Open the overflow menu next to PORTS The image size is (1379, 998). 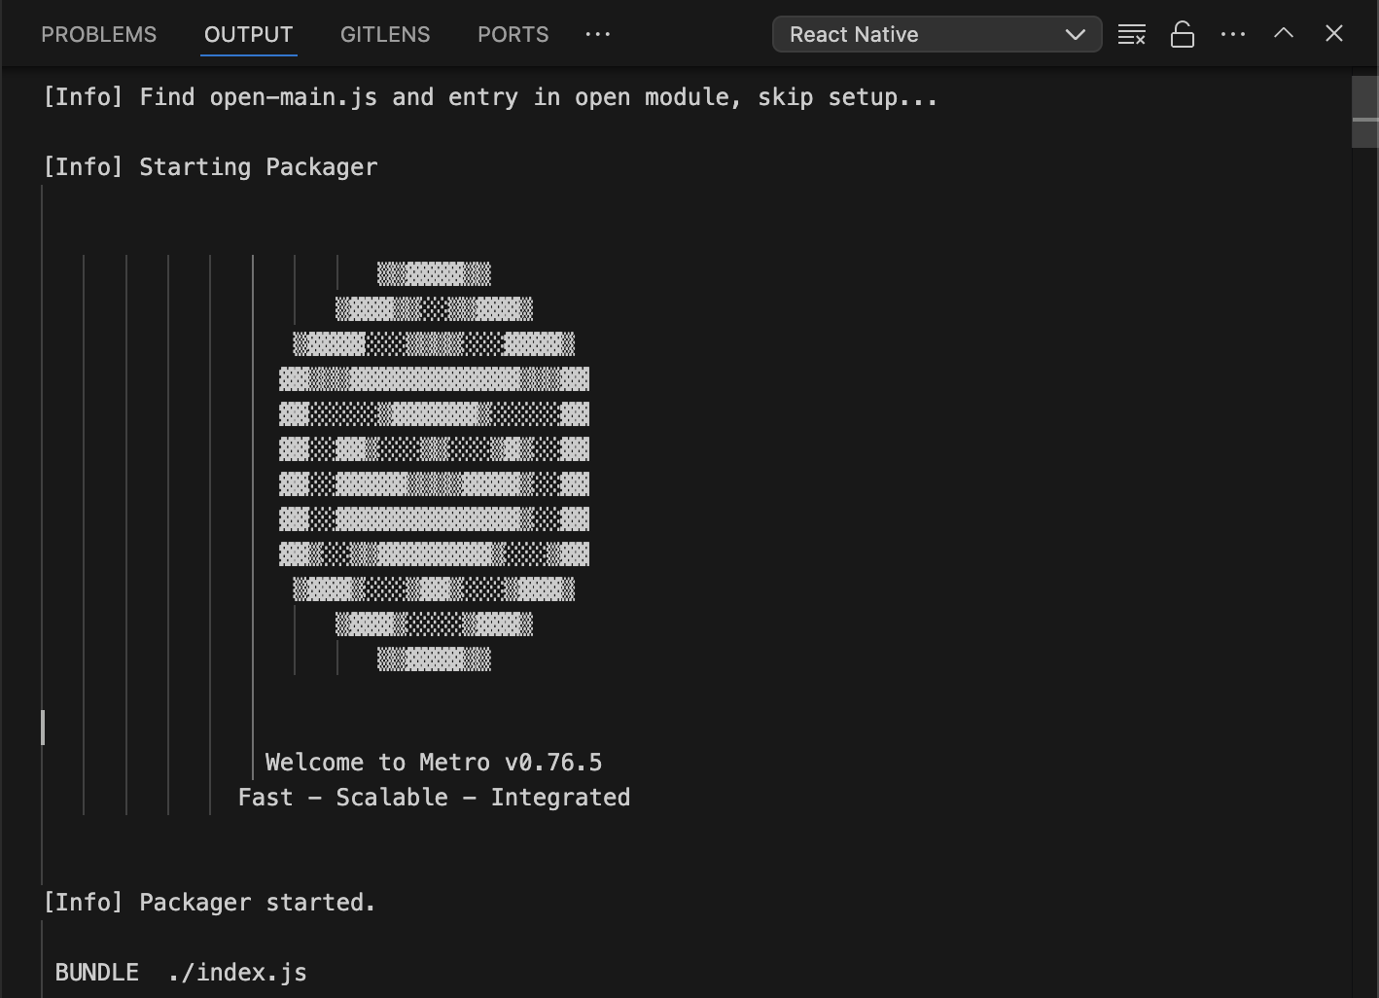coord(597,34)
